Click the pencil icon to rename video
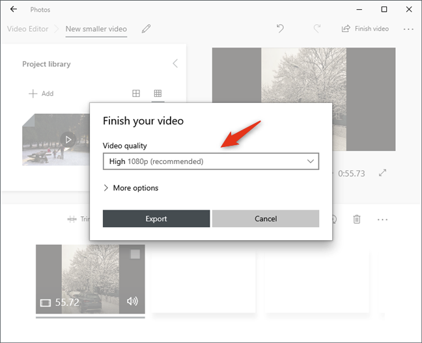The width and height of the screenshot is (422, 343). tap(146, 29)
